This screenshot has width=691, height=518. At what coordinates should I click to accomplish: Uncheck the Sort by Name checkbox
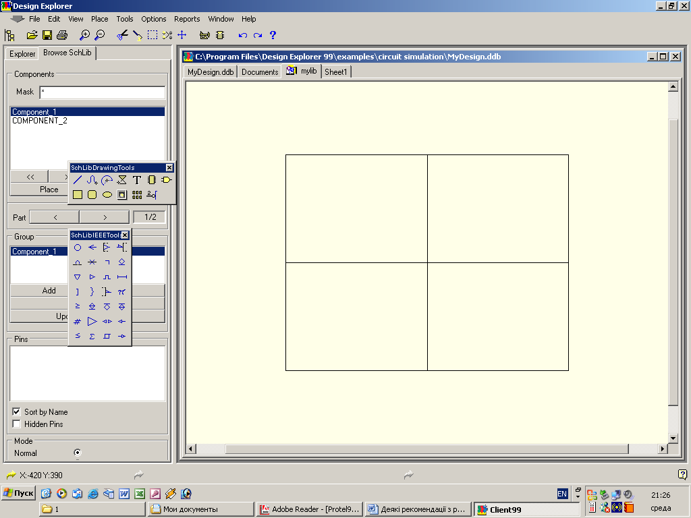17,411
